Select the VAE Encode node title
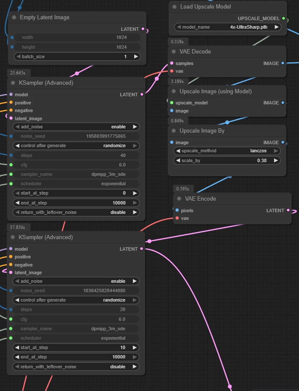The image size is (299, 391). coord(200,199)
